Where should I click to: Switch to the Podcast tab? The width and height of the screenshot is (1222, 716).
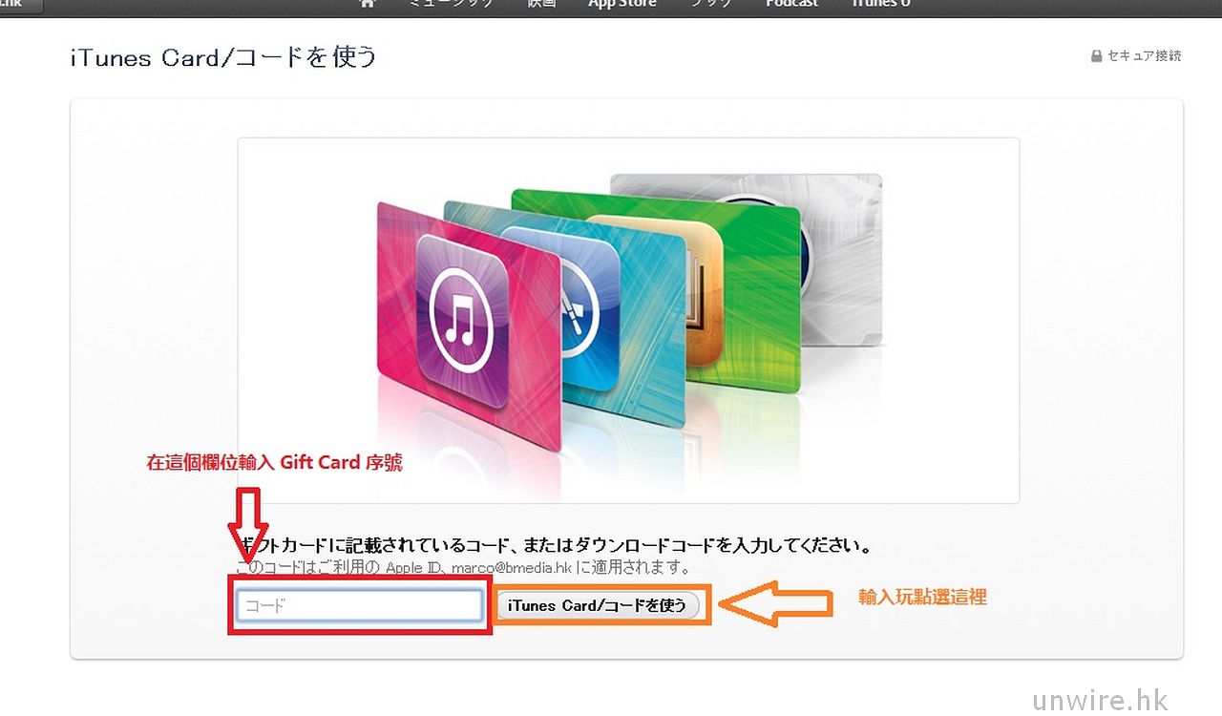[x=791, y=4]
